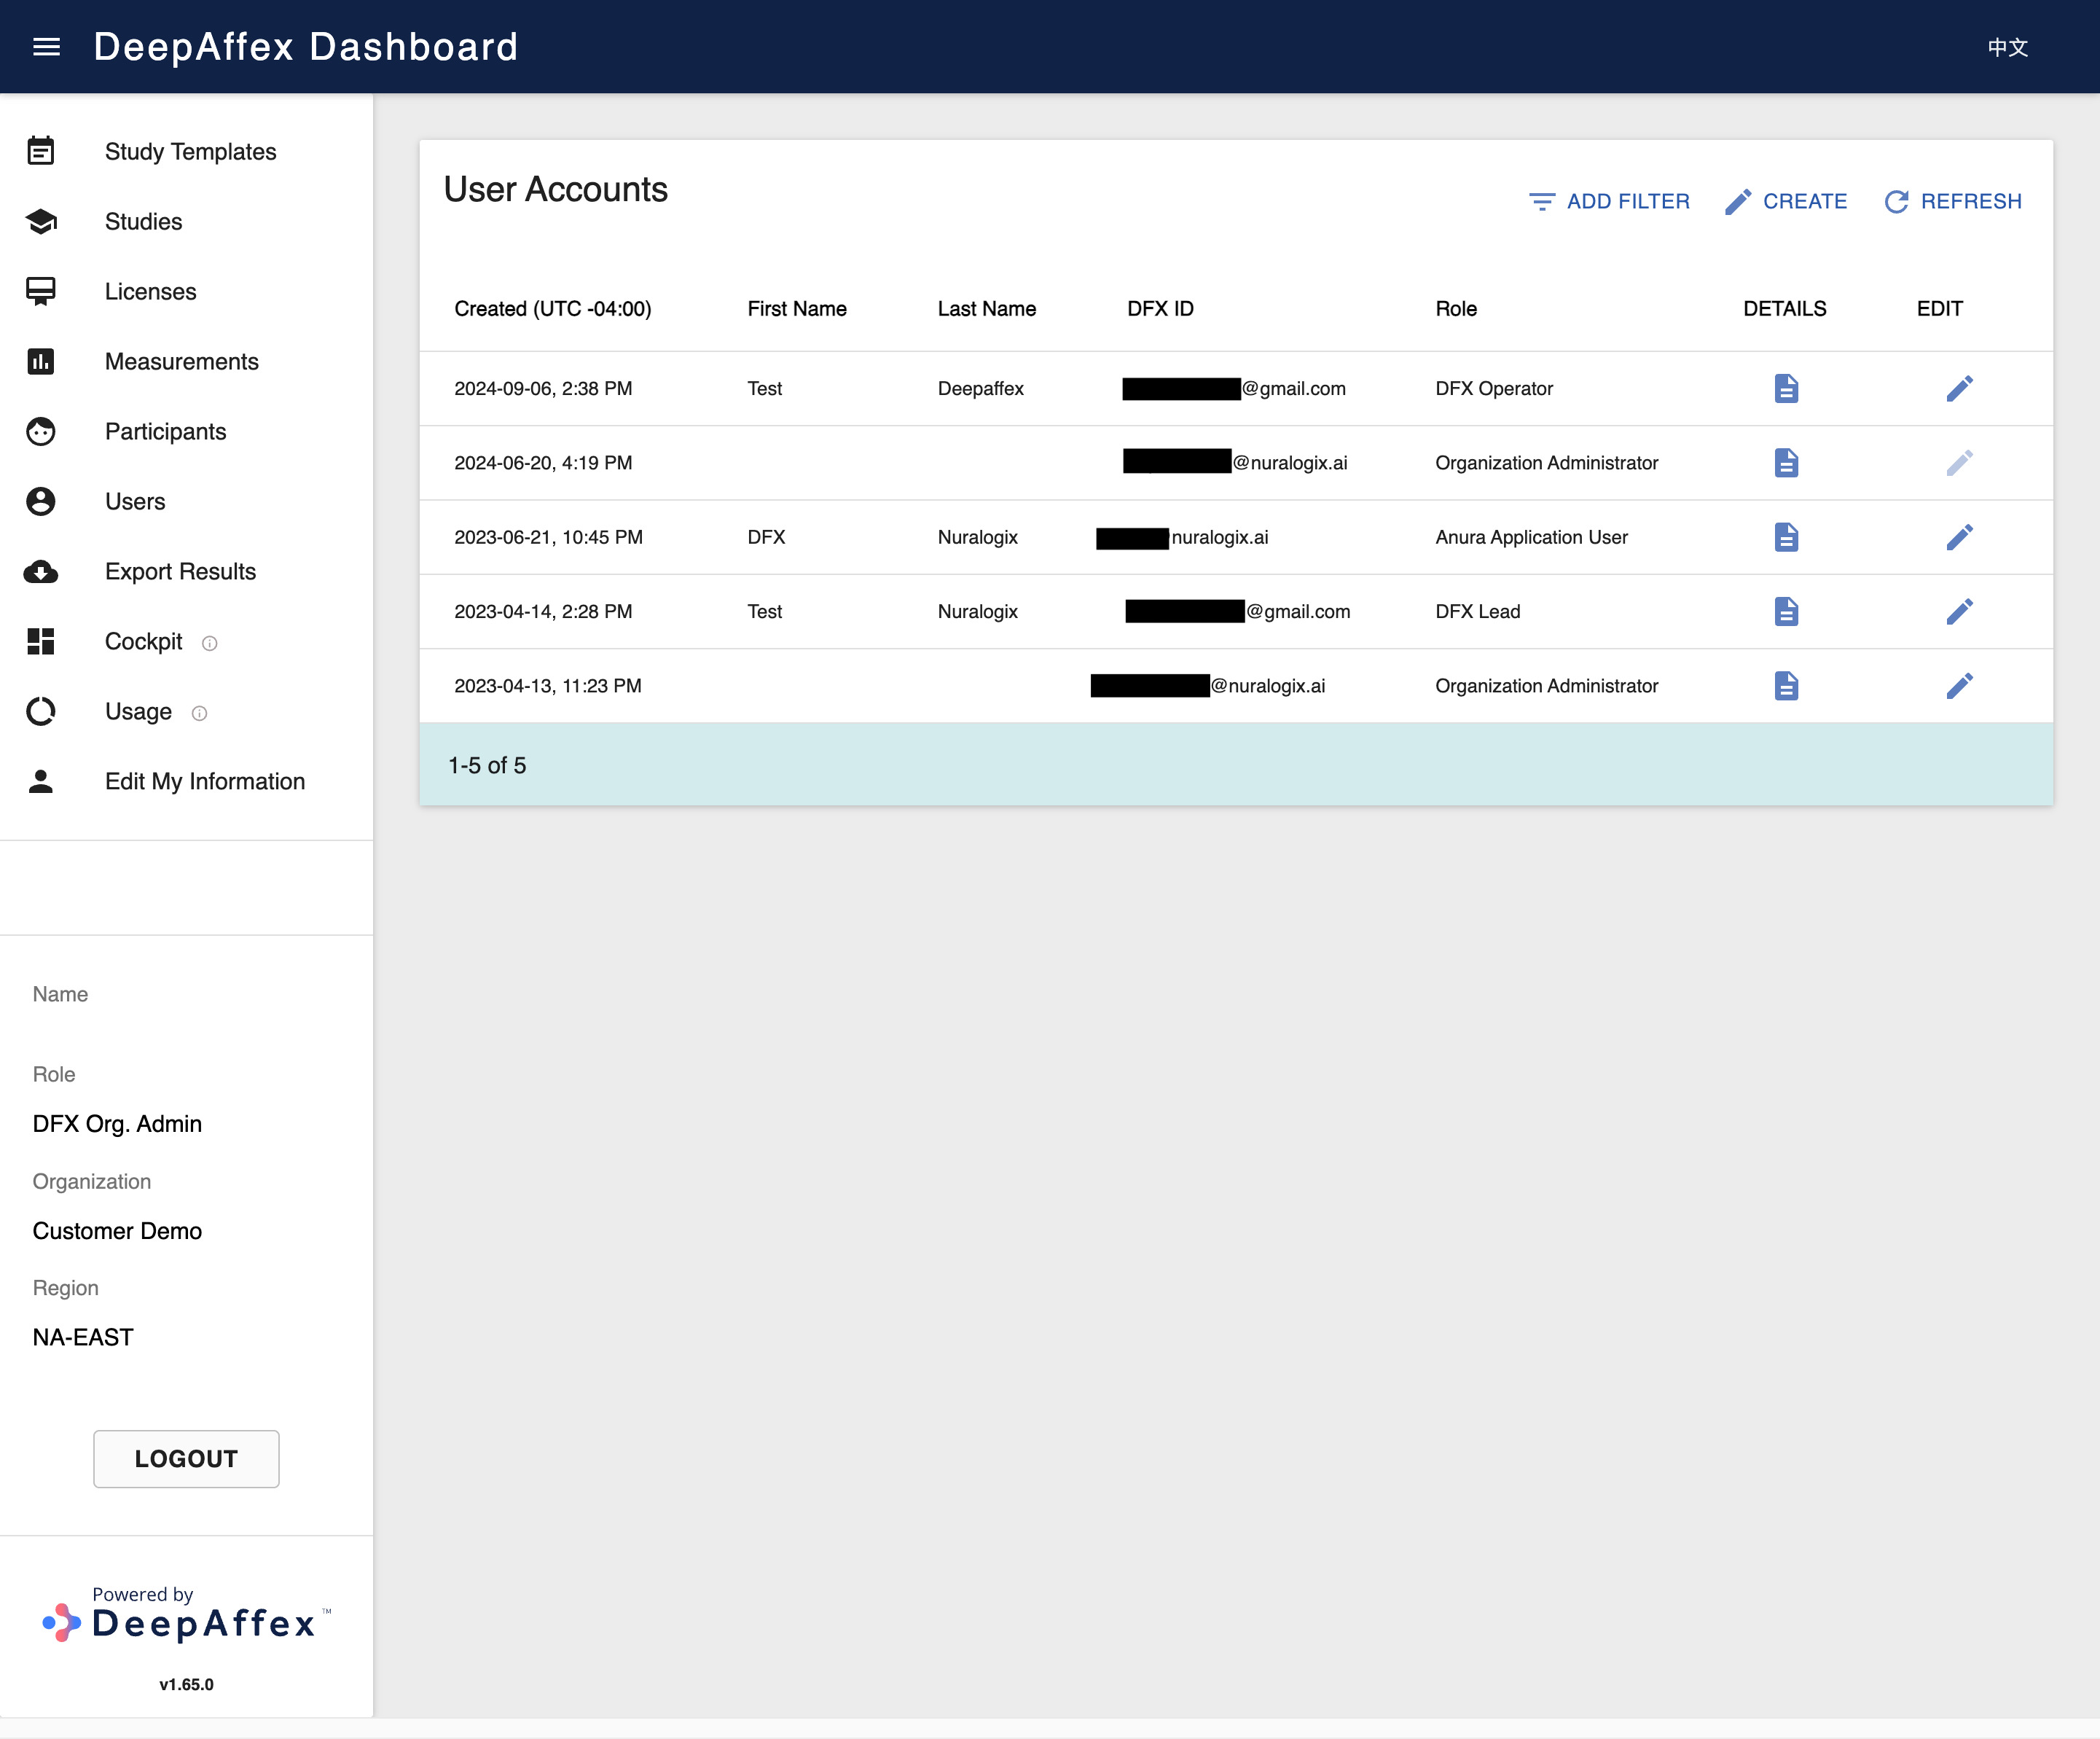Go to Studies

click(x=143, y=221)
